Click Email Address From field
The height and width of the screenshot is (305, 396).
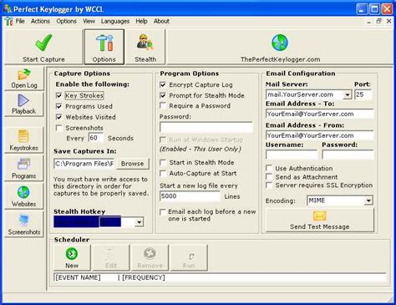click(x=320, y=135)
